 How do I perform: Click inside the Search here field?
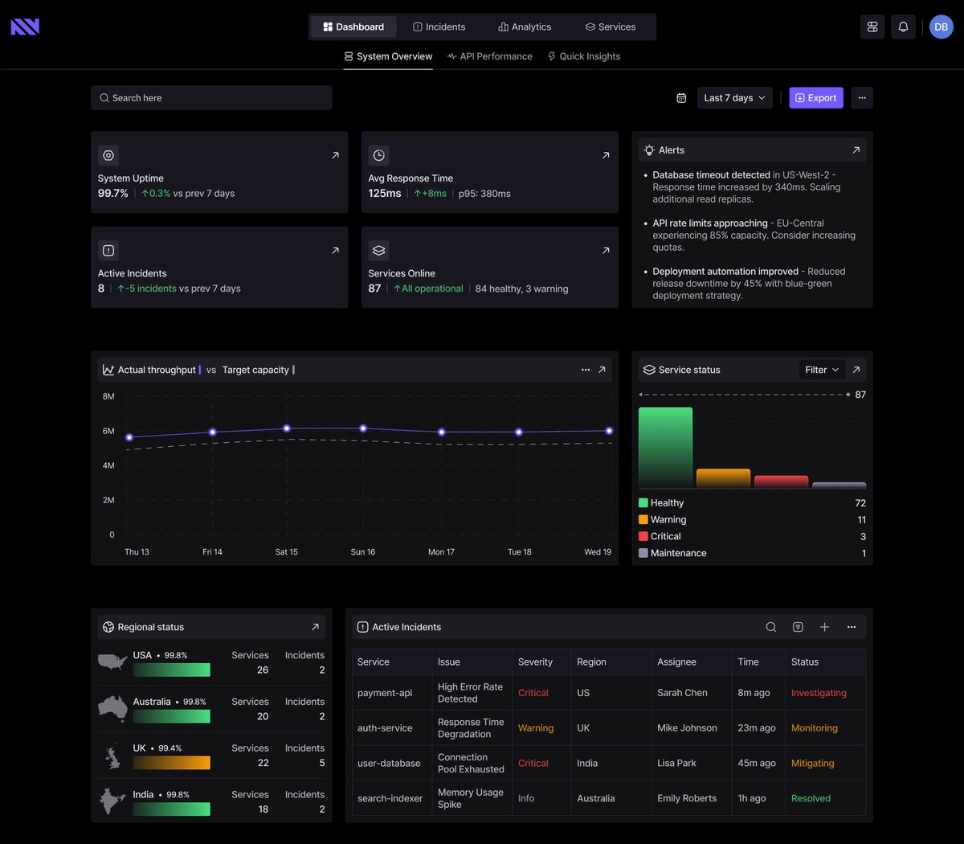210,97
